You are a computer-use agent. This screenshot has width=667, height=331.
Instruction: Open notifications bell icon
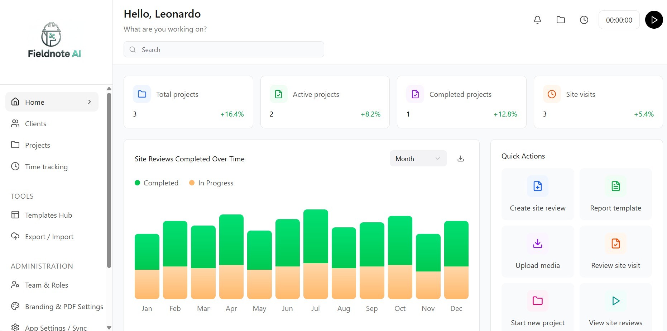[x=537, y=20]
